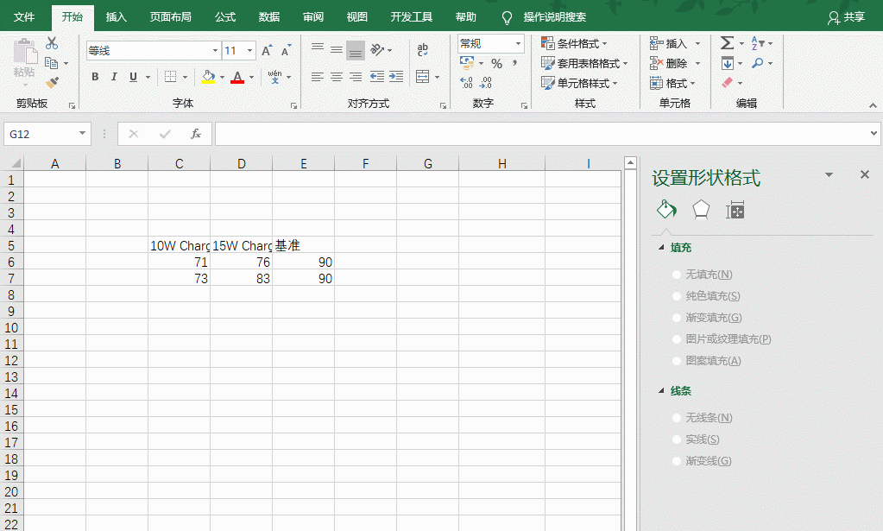883x531 pixels.
Task: Apply Italic formatting to the selection
Action: 112,77
